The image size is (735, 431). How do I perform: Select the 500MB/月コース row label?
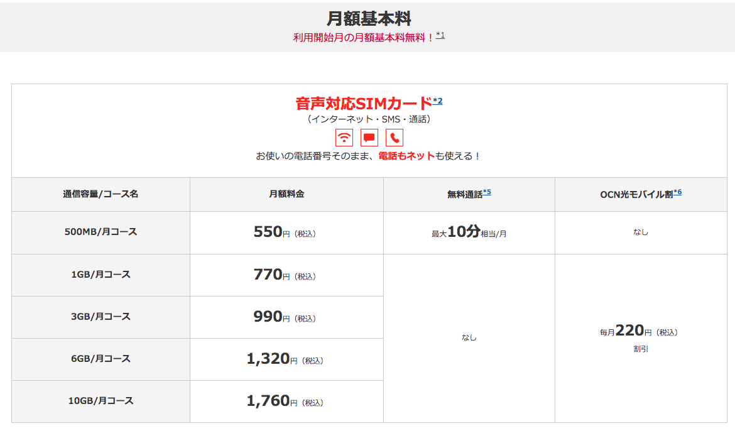(101, 232)
